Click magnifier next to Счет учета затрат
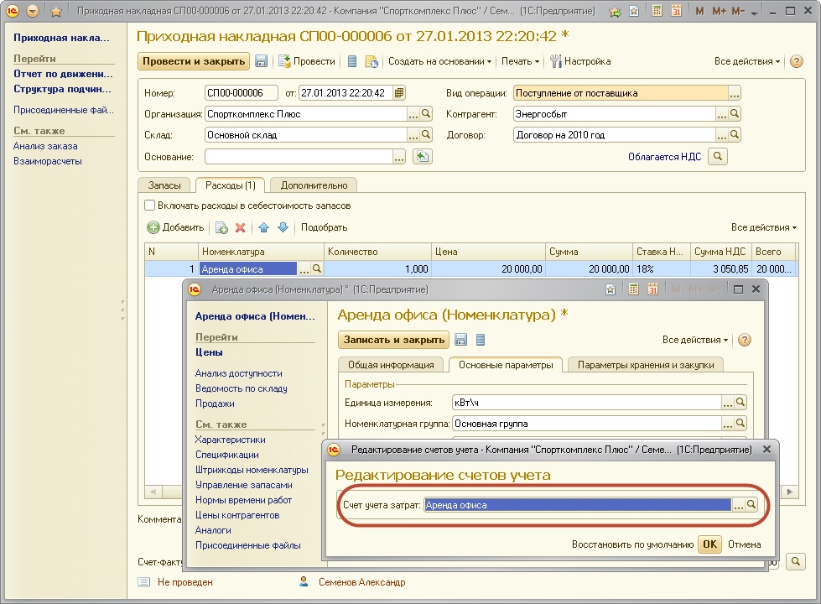Viewport: 821px width, 604px height. click(751, 505)
